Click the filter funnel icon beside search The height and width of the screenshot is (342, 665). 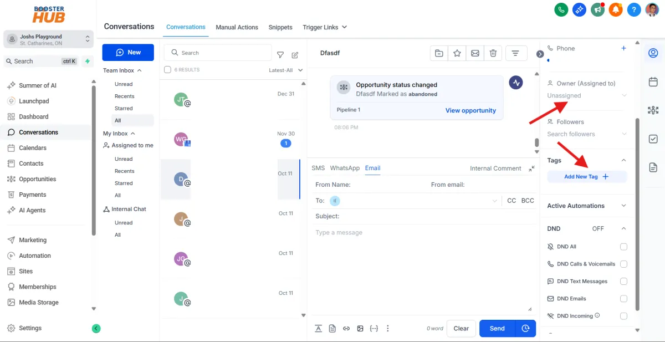[280, 54]
